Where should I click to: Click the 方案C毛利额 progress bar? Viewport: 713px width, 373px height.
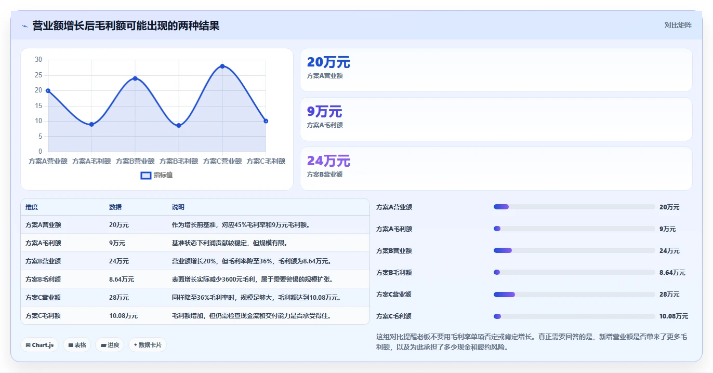point(574,316)
